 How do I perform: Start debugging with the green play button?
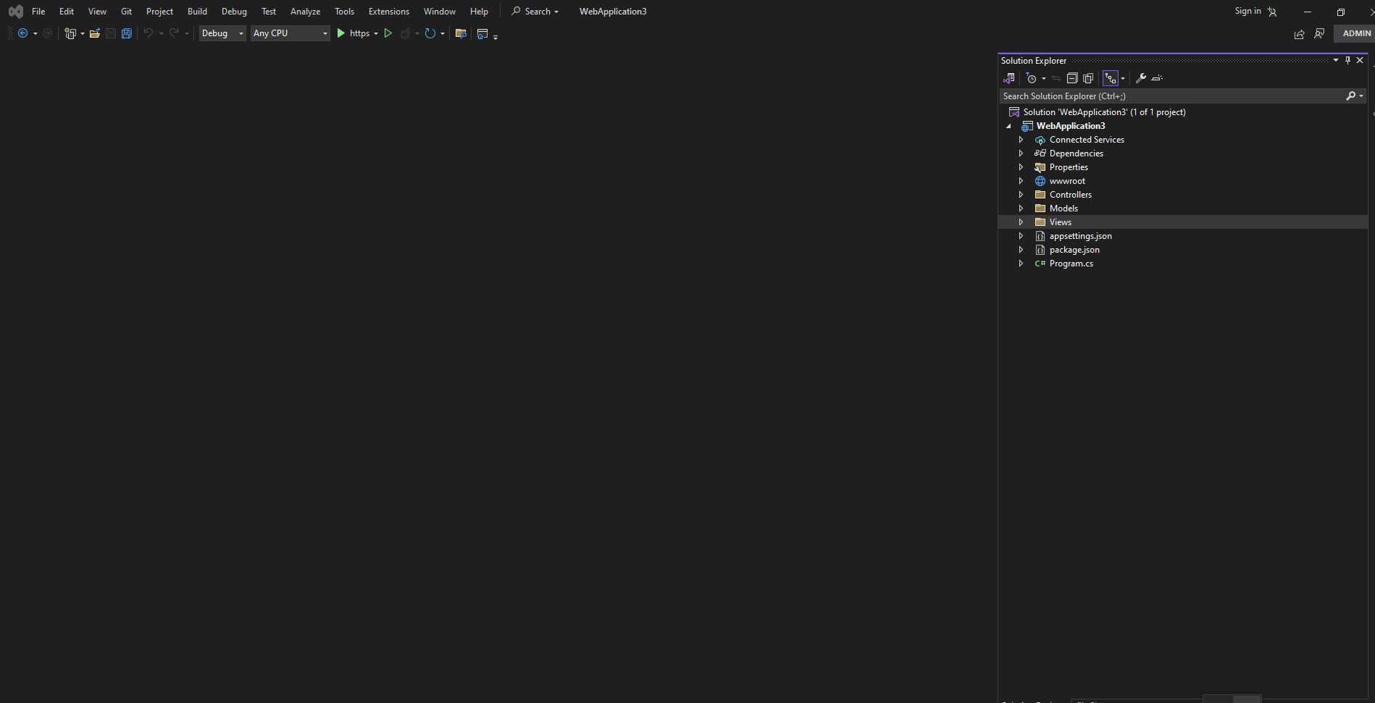tap(341, 33)
